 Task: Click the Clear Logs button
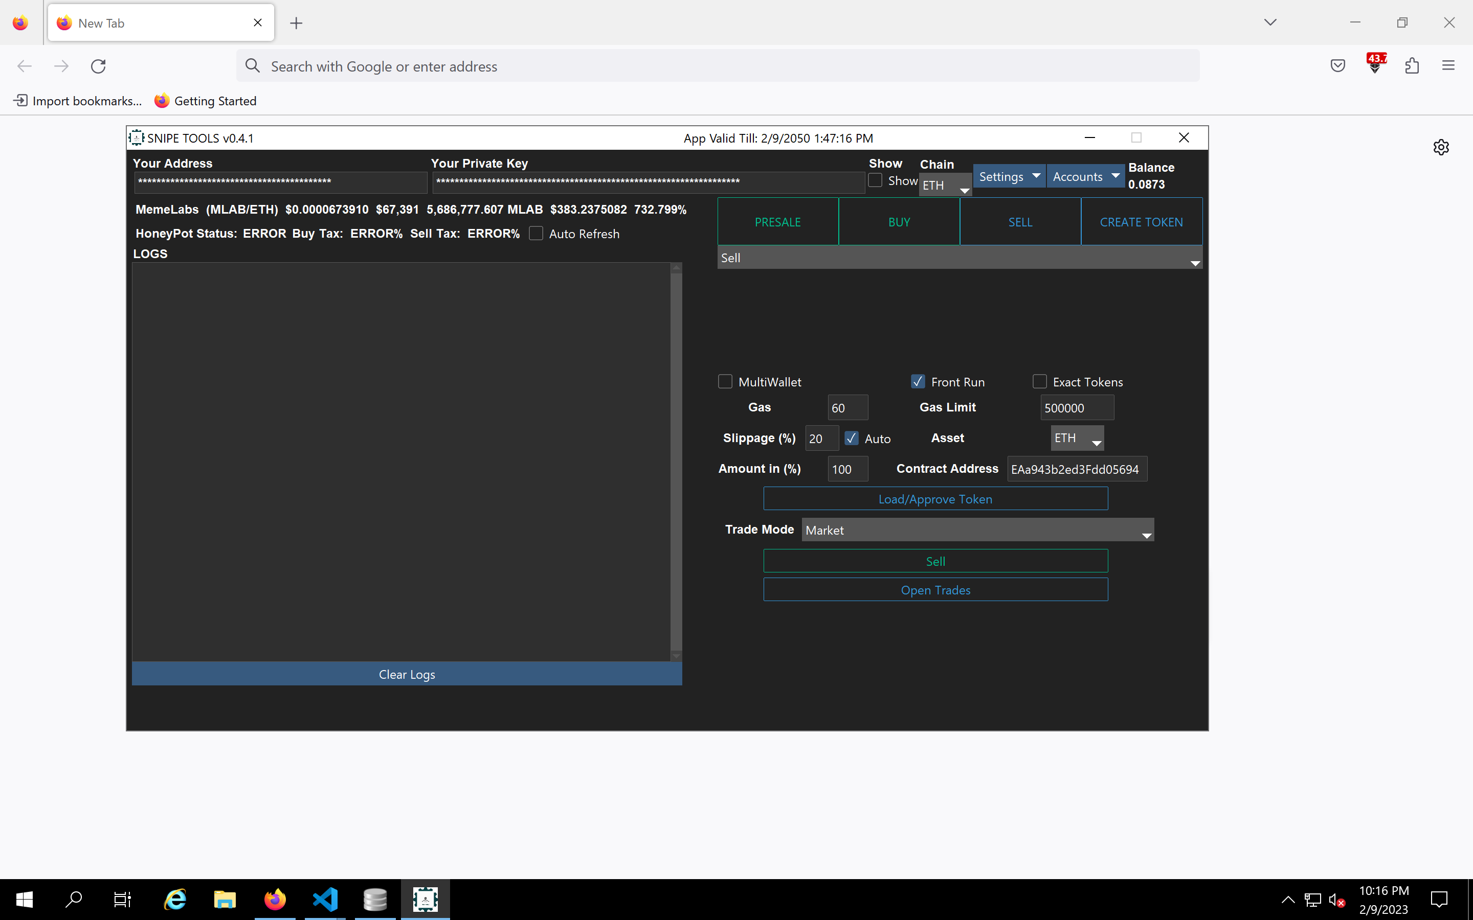coord(407,674)
